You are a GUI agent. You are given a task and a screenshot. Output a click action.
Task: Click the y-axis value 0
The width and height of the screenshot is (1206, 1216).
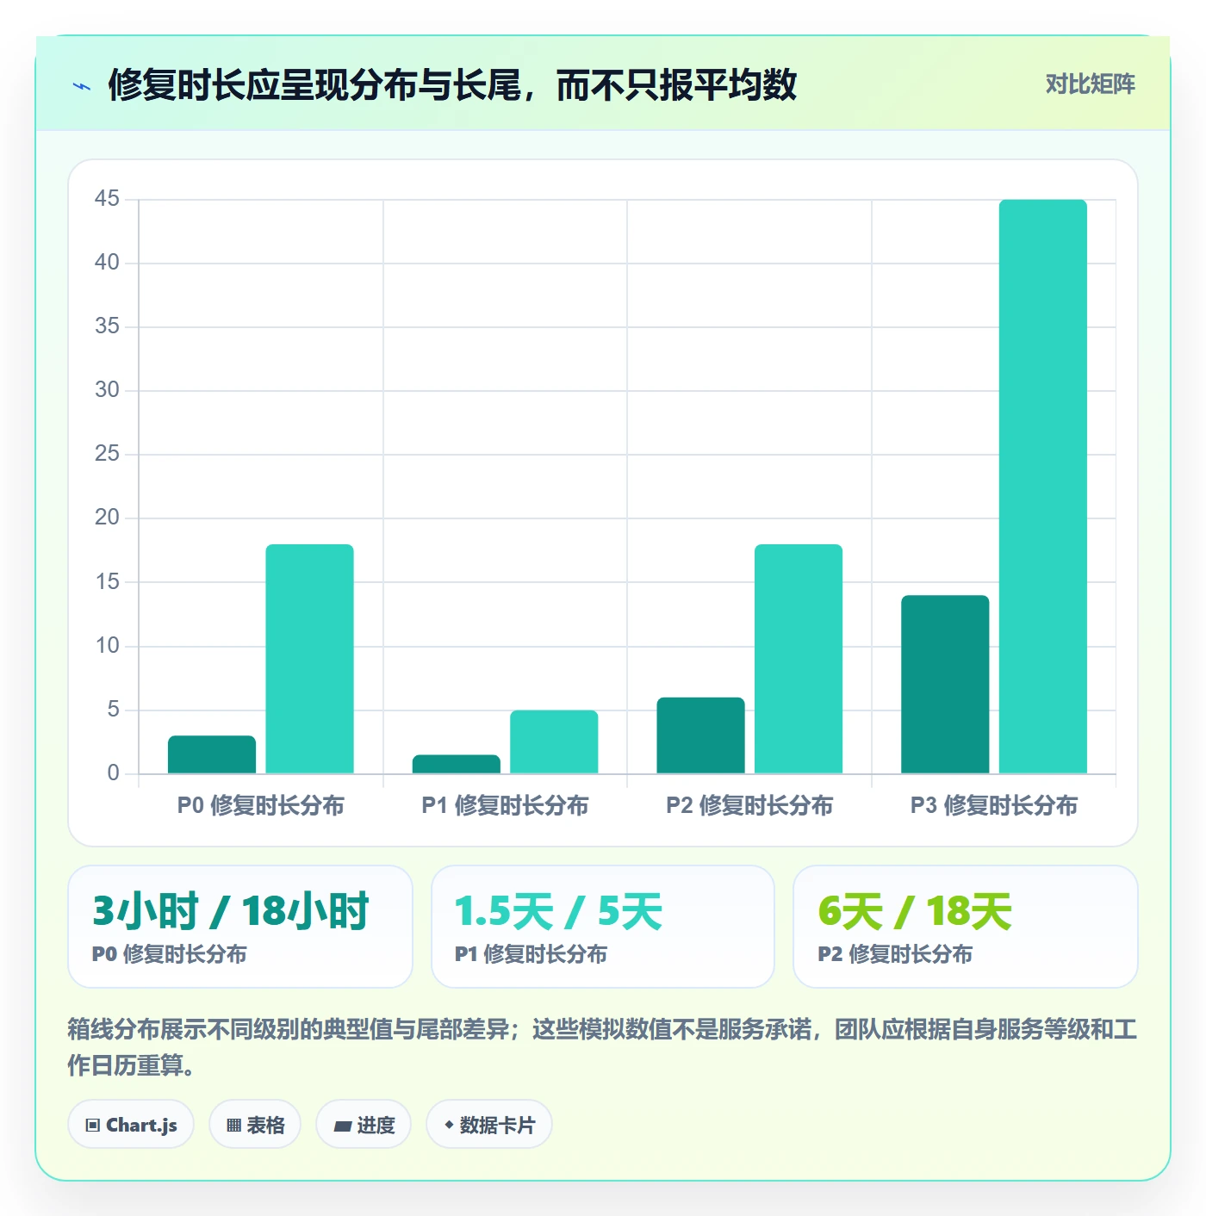click(113, 773)
